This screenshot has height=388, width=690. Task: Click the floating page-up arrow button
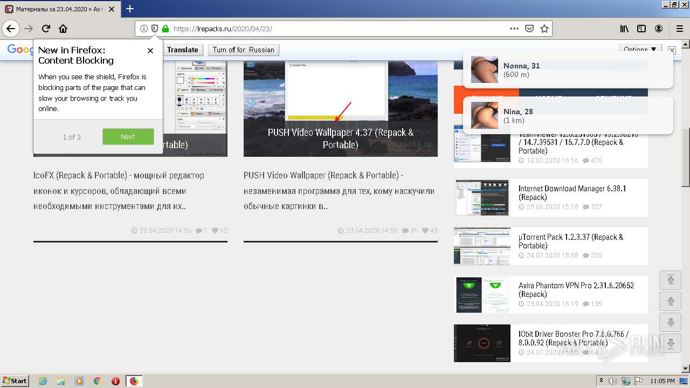671,301
